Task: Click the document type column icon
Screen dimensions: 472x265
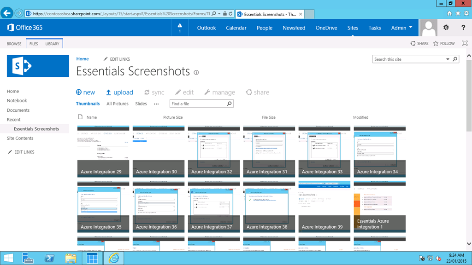Action: point(81,117)
